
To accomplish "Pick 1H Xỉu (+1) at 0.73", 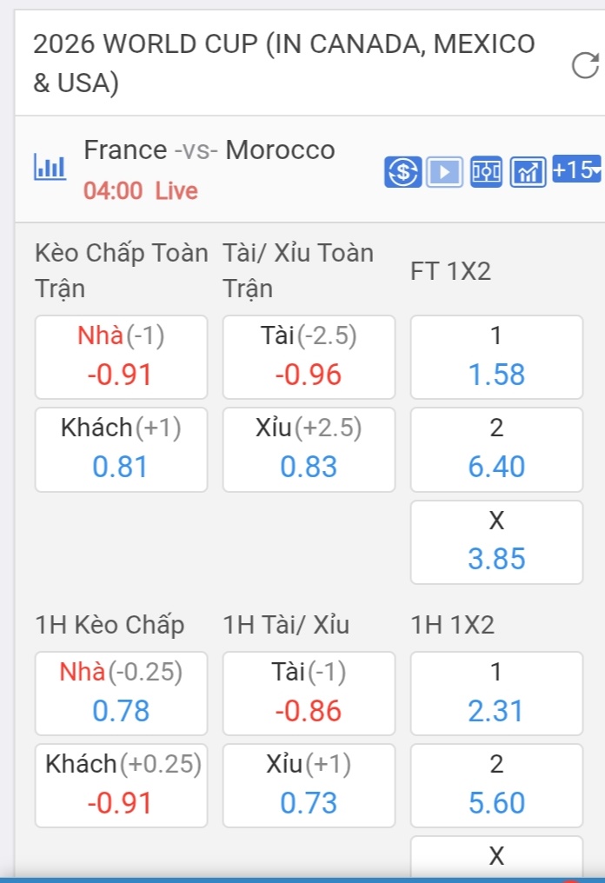I will [309, 786].
